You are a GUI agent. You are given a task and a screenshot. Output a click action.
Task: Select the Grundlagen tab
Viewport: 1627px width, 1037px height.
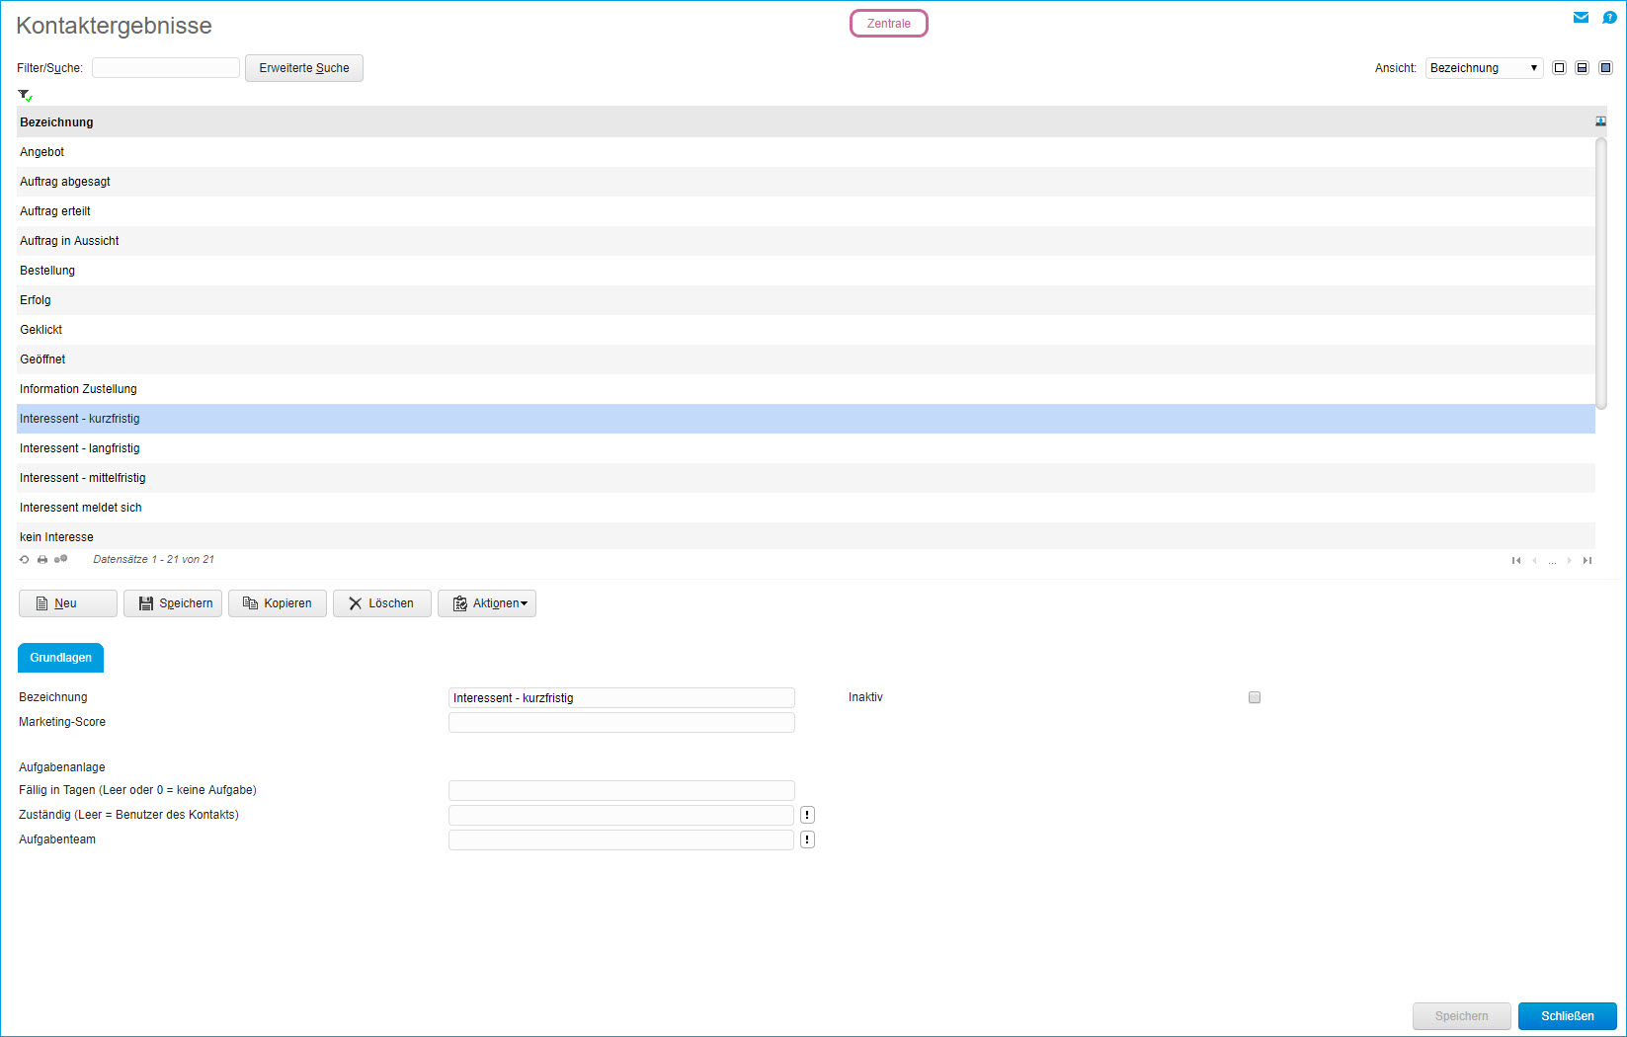pos(60,658)
